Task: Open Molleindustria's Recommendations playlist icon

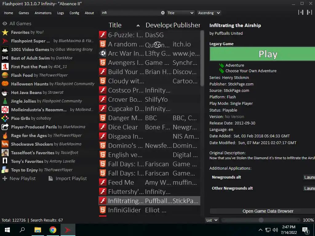Action: pos(5,110)
